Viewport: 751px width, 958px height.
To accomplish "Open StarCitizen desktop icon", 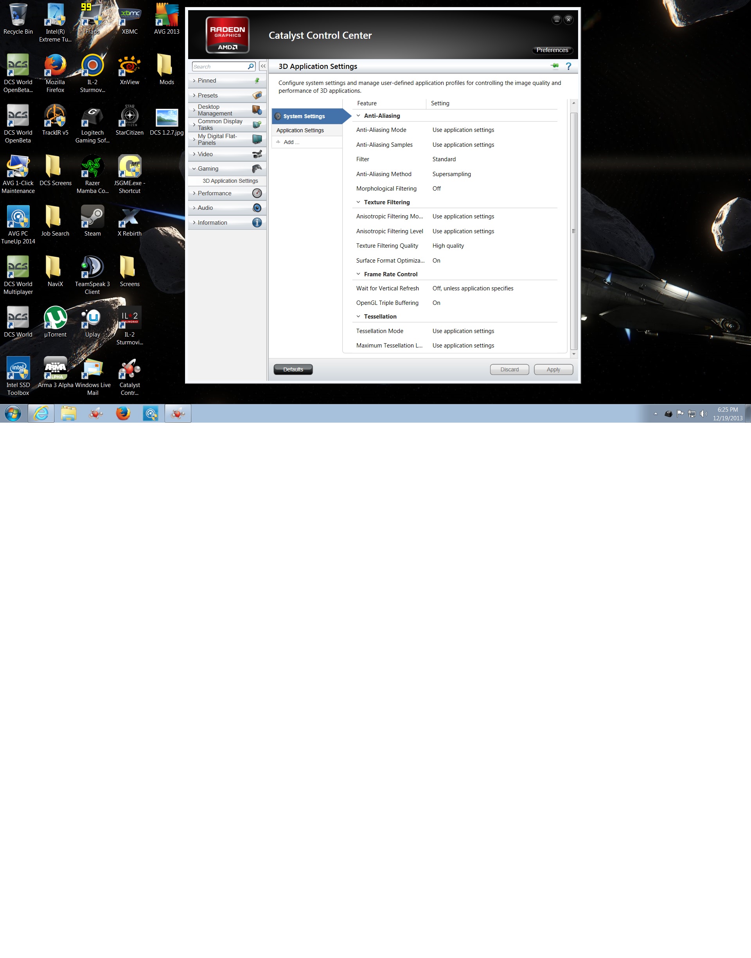I will click(130, 120).
